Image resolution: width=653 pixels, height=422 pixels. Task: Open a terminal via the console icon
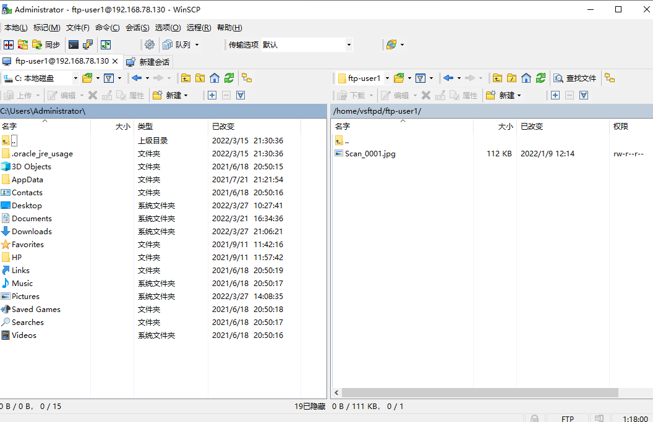point(72,44)
